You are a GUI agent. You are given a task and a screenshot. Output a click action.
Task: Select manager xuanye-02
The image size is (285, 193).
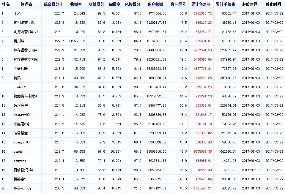[x=21, y=115]
